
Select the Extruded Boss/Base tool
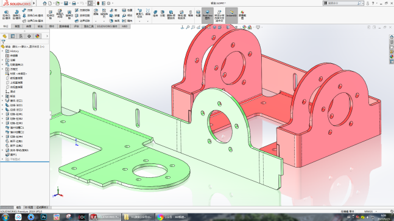tap(6, 15)
